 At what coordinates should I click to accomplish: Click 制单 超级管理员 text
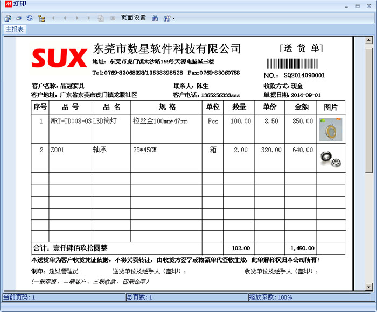pos(55,272)
